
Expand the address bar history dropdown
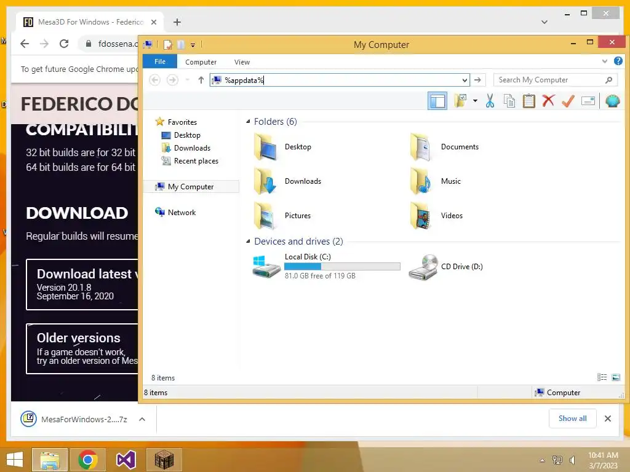pos(465,80)
